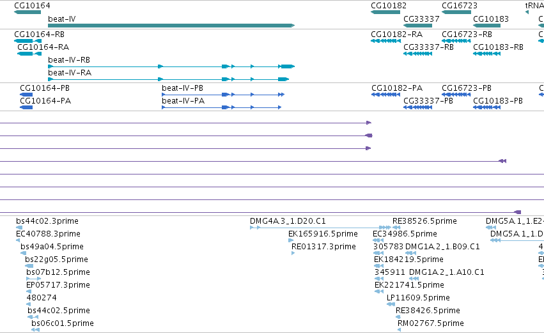Viewport: 544px width, 333px height.
Task: Click the CG10183-PB protein feature
Action: pos(486,107)
